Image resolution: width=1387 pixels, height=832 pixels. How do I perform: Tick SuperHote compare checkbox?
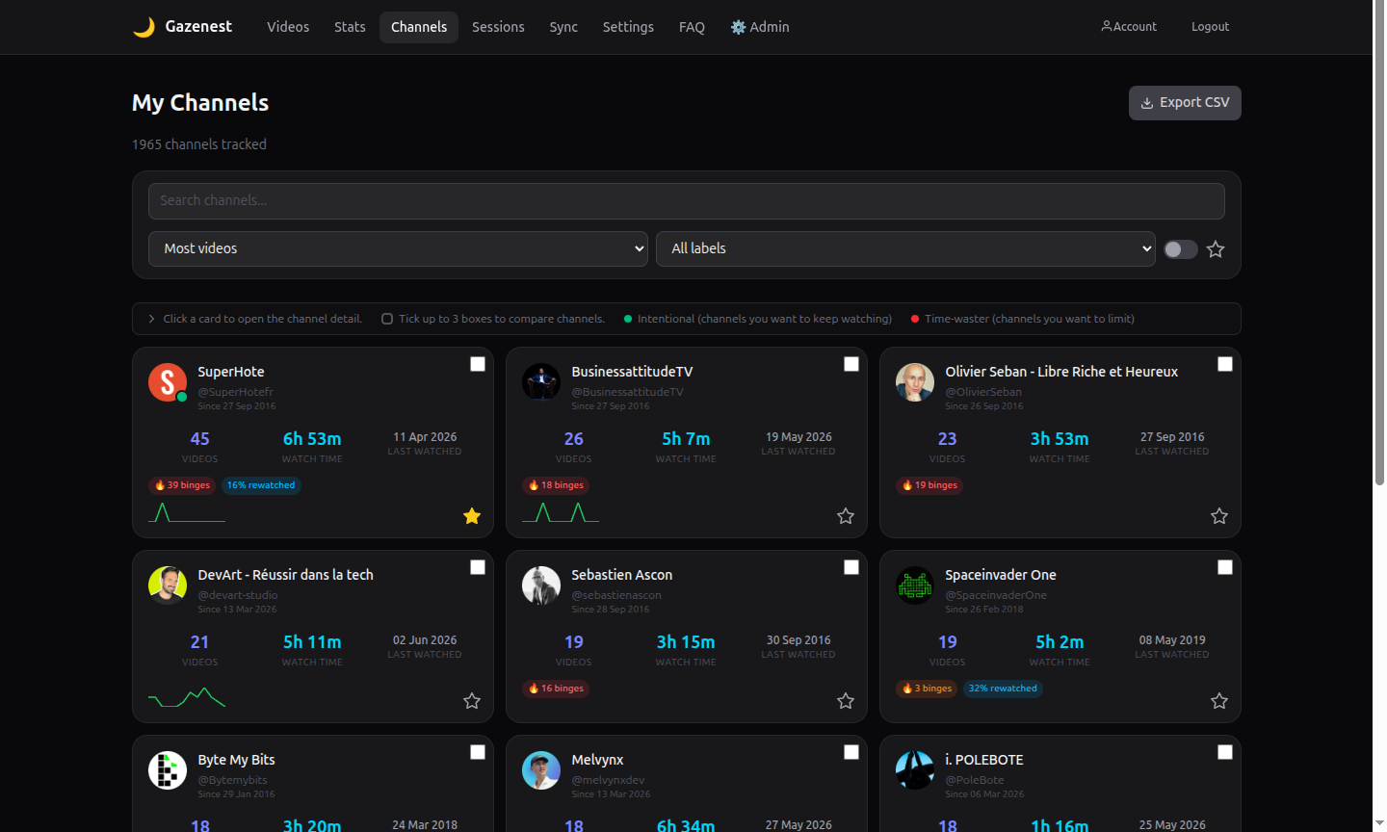click(478, 364)
